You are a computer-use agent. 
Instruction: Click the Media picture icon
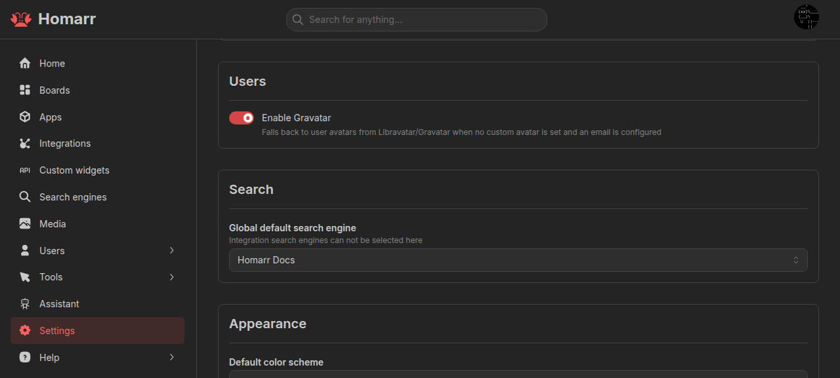(x=25, y=224)
